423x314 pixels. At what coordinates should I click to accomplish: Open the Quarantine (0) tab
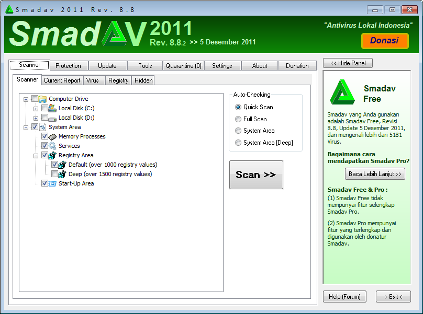click(184, 66)
